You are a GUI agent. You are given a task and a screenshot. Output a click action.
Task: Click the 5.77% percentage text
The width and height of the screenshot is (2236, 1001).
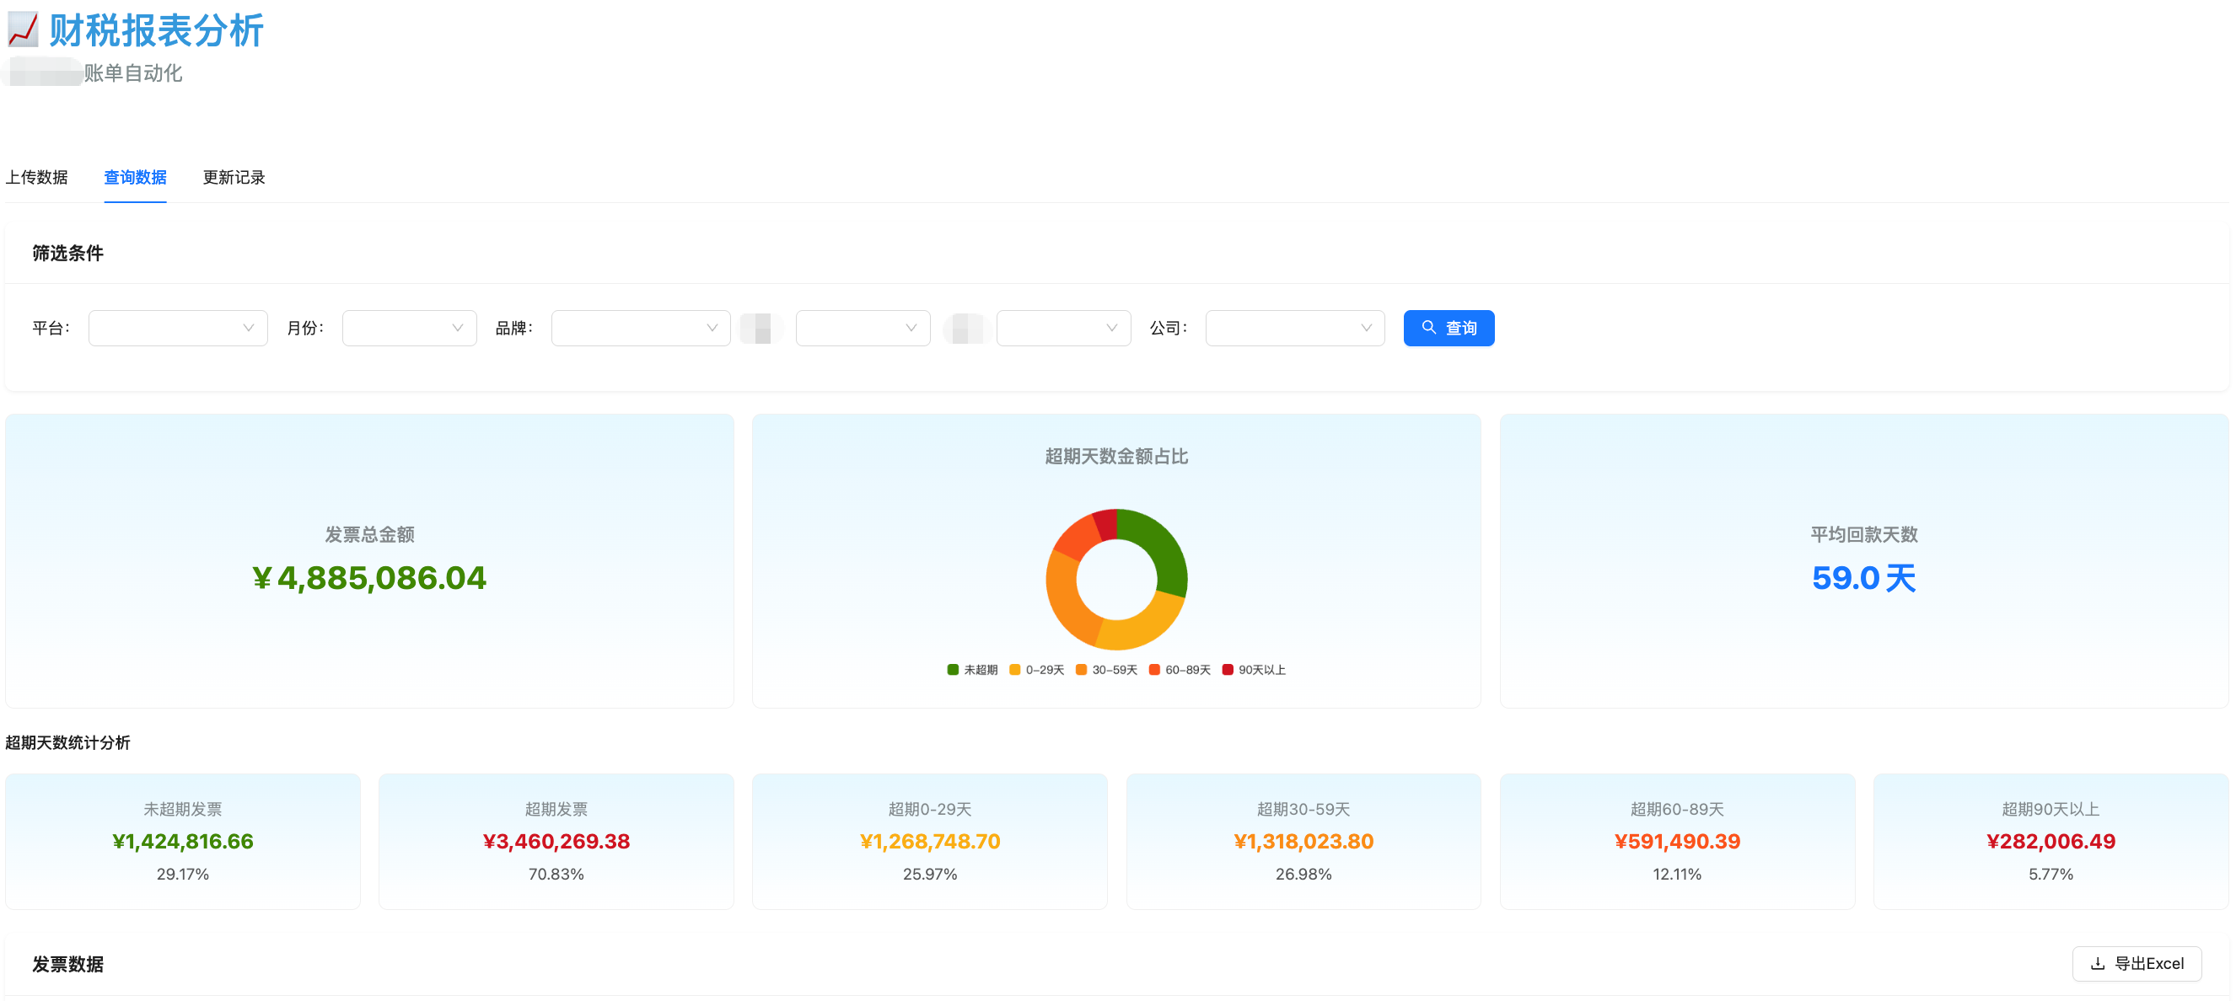2051,875
